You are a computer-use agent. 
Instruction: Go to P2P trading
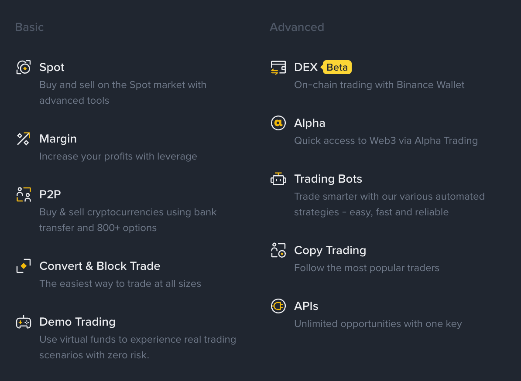(x=50, y=194)
